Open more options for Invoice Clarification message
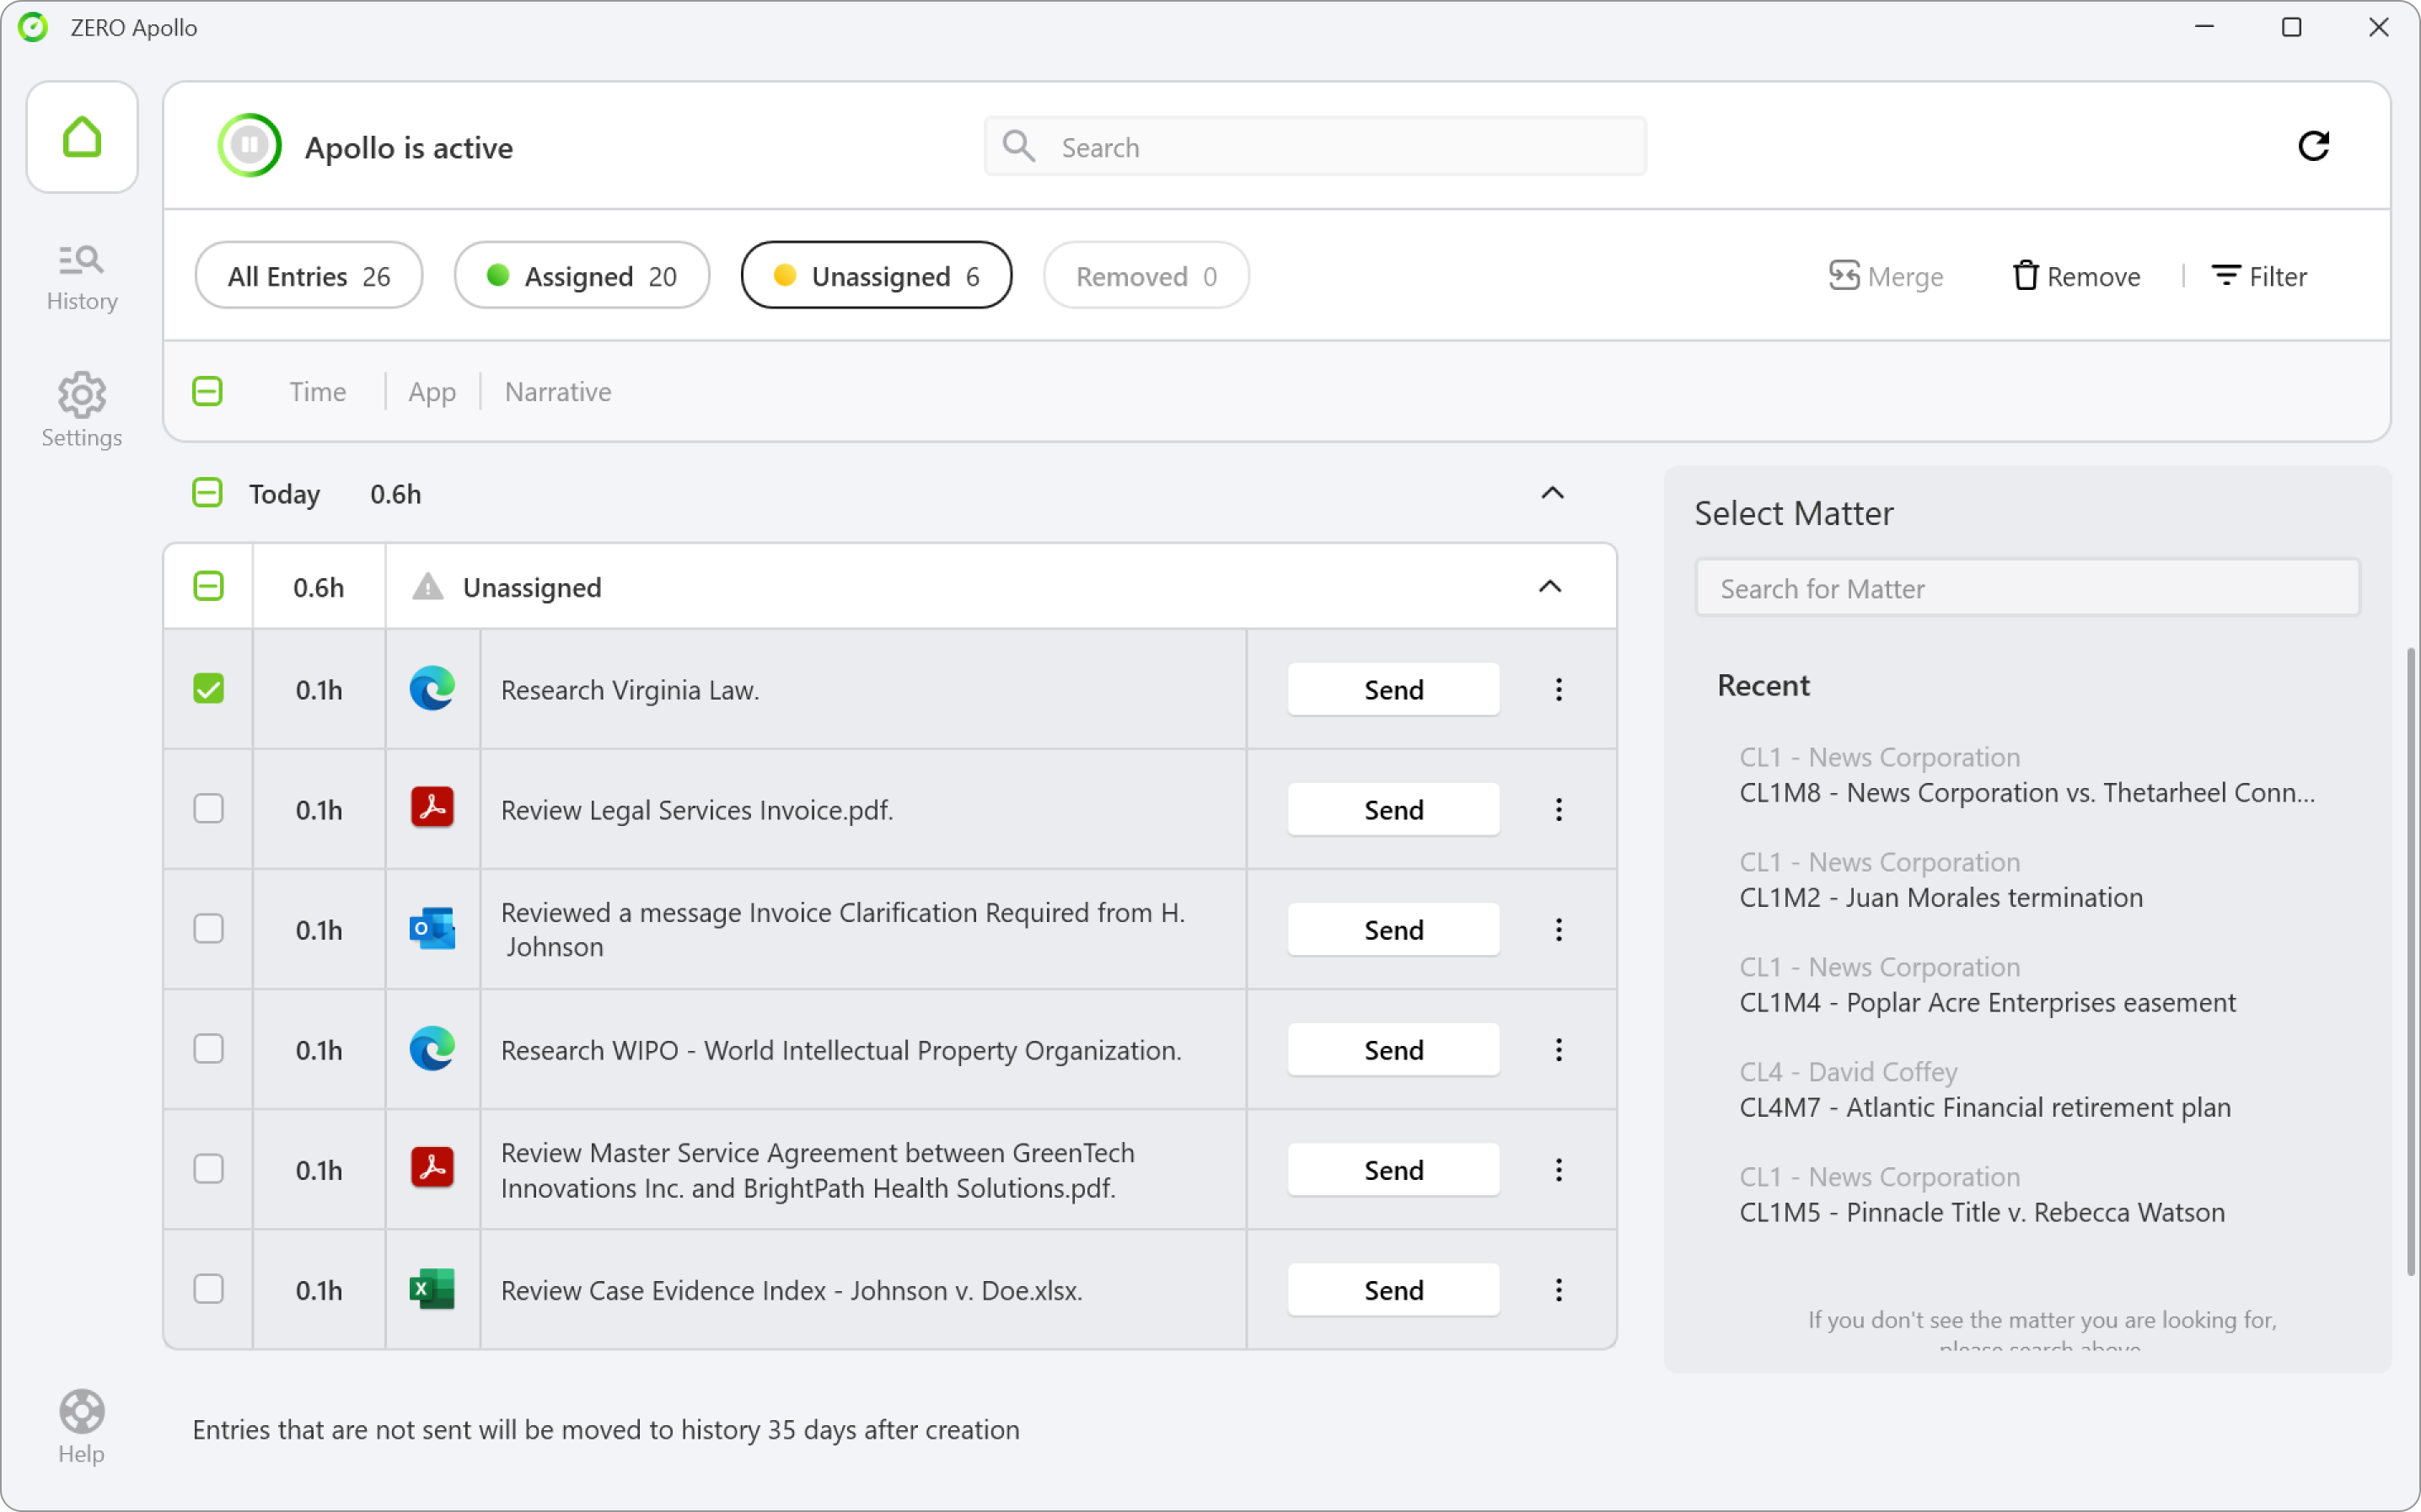This screenshot has height=1512, width=2421. (1558, 928)
